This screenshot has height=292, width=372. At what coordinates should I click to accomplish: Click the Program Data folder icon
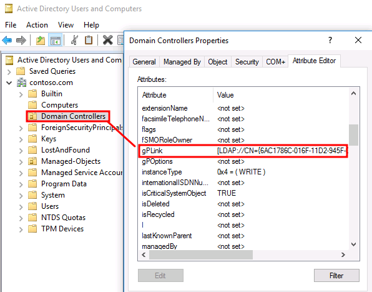pyautogui.click(x=32, y=184)
